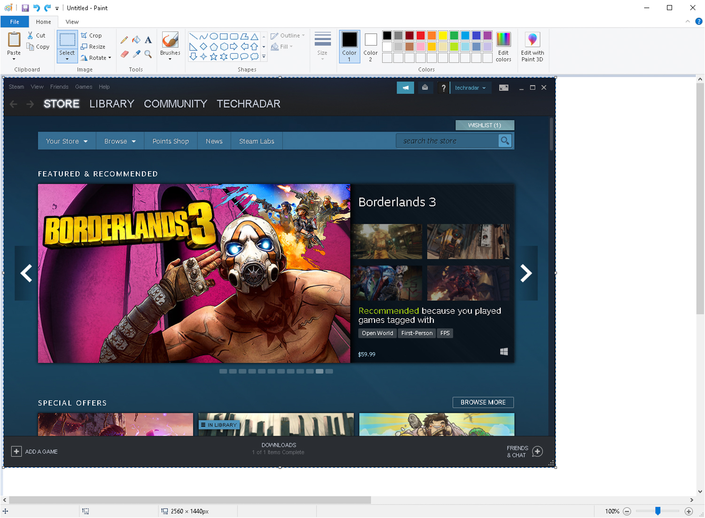705x518 pixels.
Task: Click the bottom-right canvas resize handle
Action: 556,468
